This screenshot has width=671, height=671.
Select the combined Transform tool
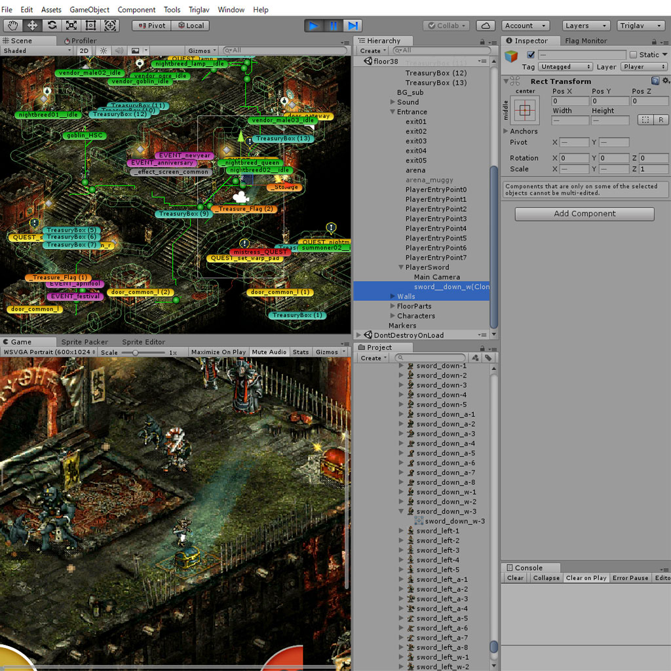point(110,26)
